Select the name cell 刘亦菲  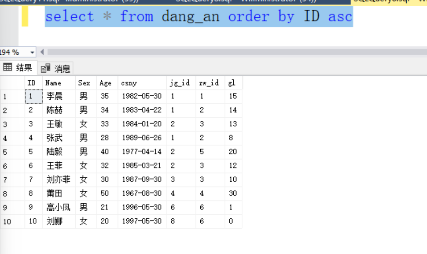click(x=59, y=180)
